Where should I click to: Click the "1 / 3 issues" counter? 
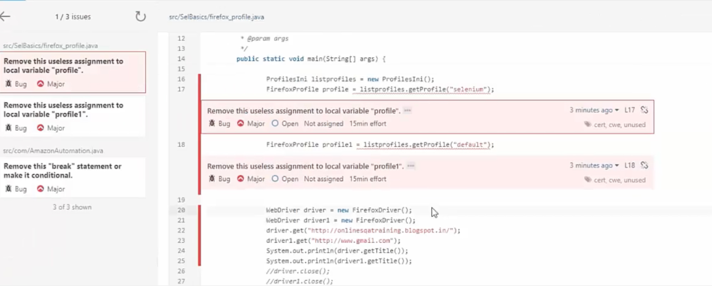73,17
